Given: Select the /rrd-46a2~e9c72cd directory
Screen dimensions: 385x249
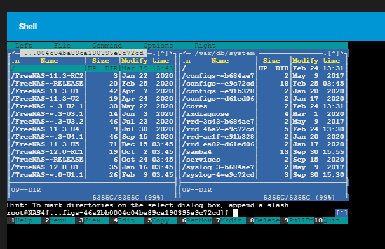Looking at the screenshot, I should pos(263,129).
